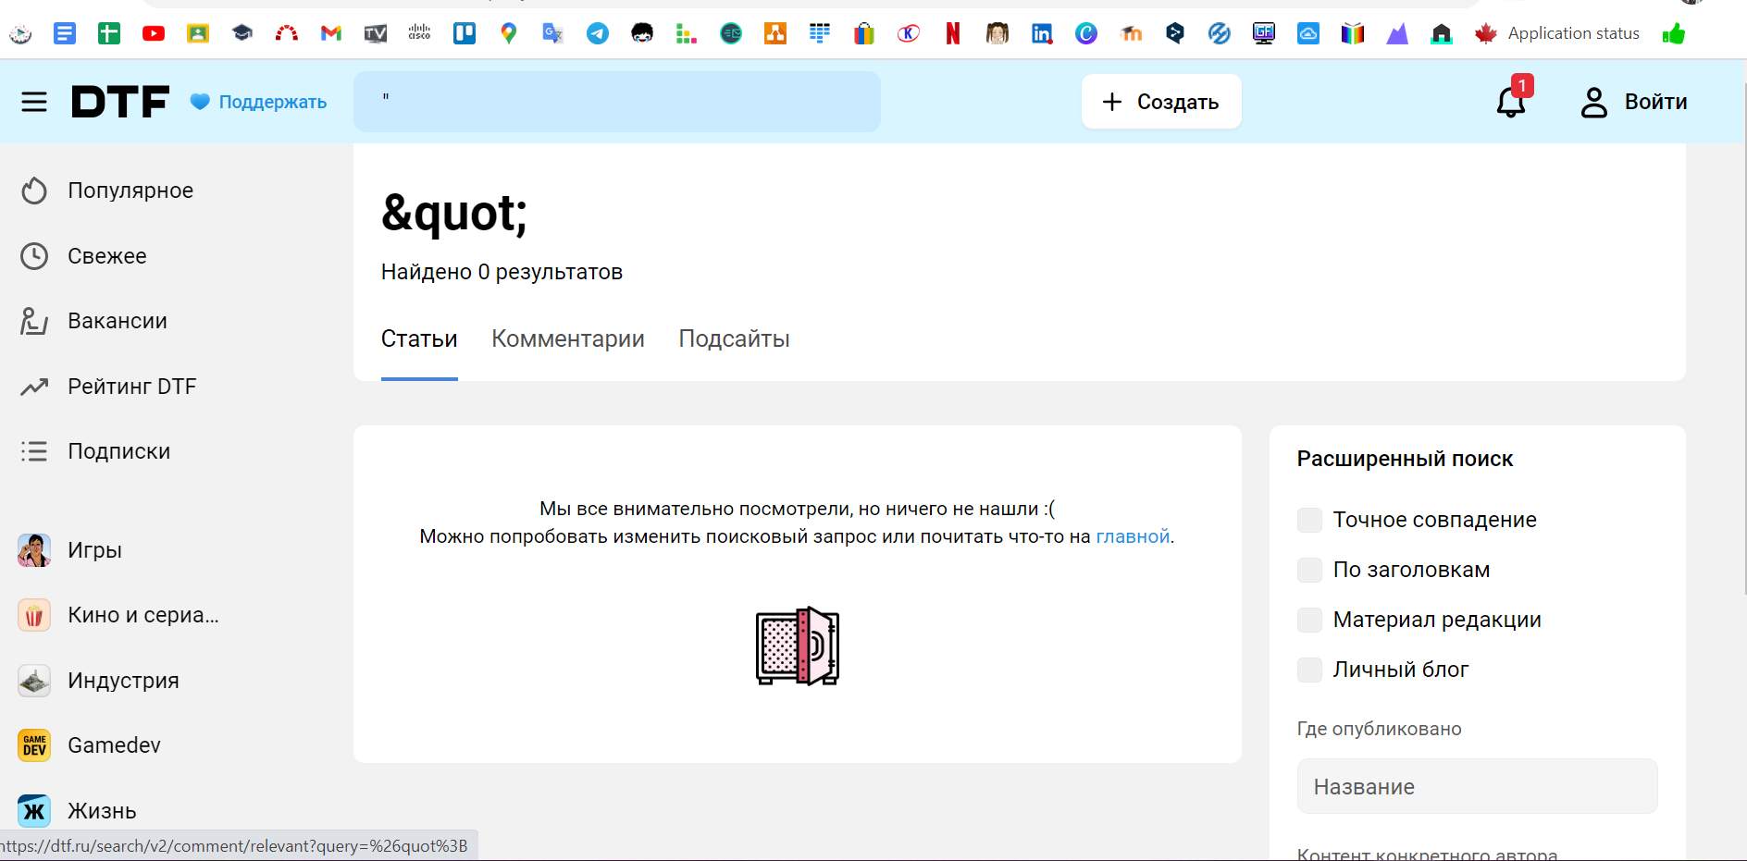Switch to the Комментарии tab
The height and width of the screenshot is (861, 1747).
pyautogui.click(x=567, y=339)
